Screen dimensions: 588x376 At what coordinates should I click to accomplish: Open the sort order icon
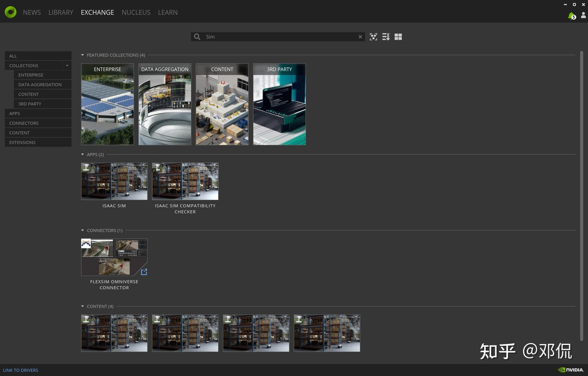point(386,37)
